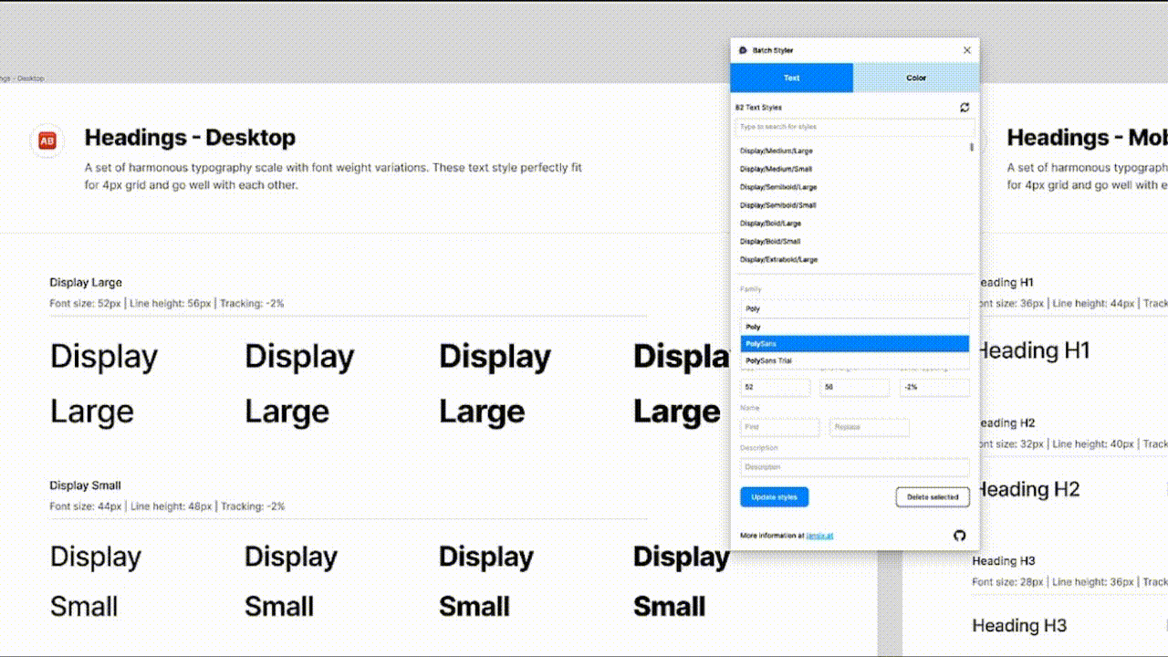Viewport: 1168px width, 657px height.
Task: Edit the tracking field showing -2%
Action: tap(934, 387)
